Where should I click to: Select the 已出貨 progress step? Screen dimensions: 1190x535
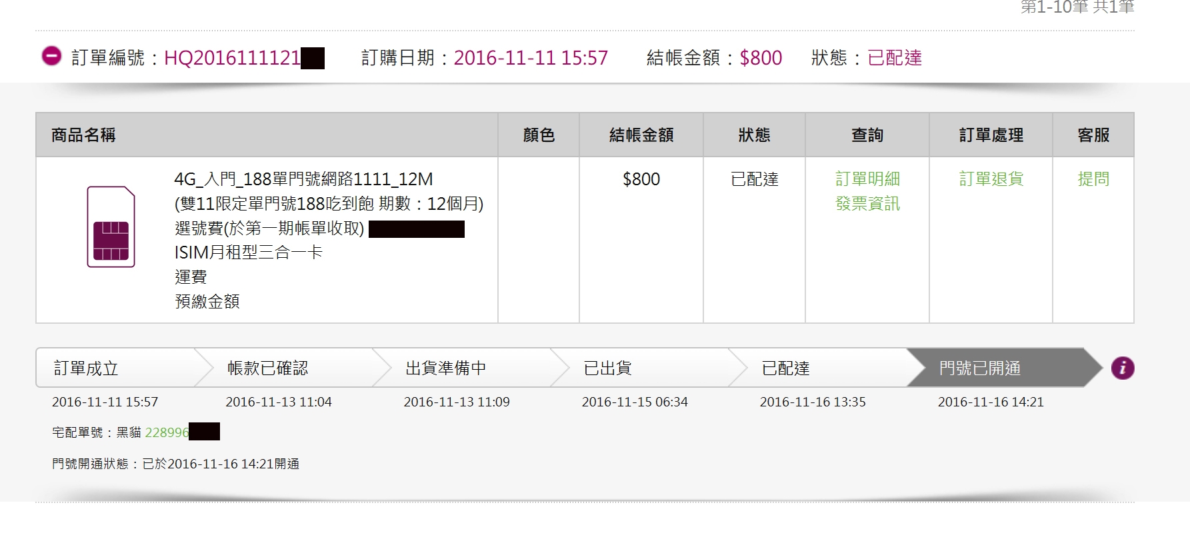click(x=607, y=368)
